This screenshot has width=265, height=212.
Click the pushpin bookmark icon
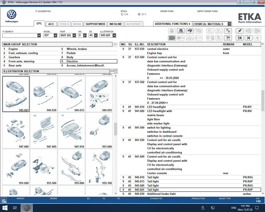[x=239, y=31]
